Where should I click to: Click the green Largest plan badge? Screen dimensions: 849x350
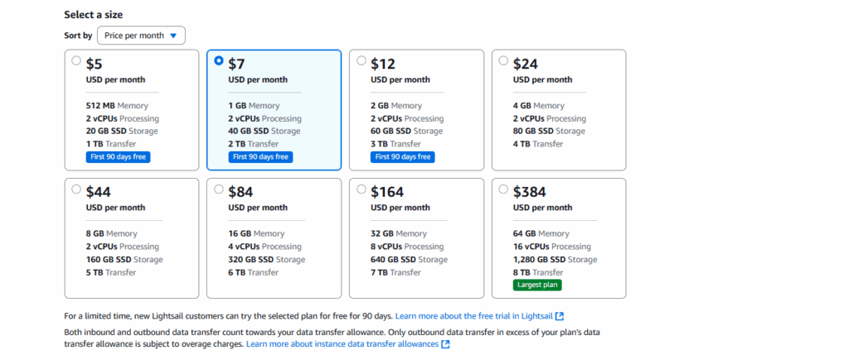(x=537, y=285)
